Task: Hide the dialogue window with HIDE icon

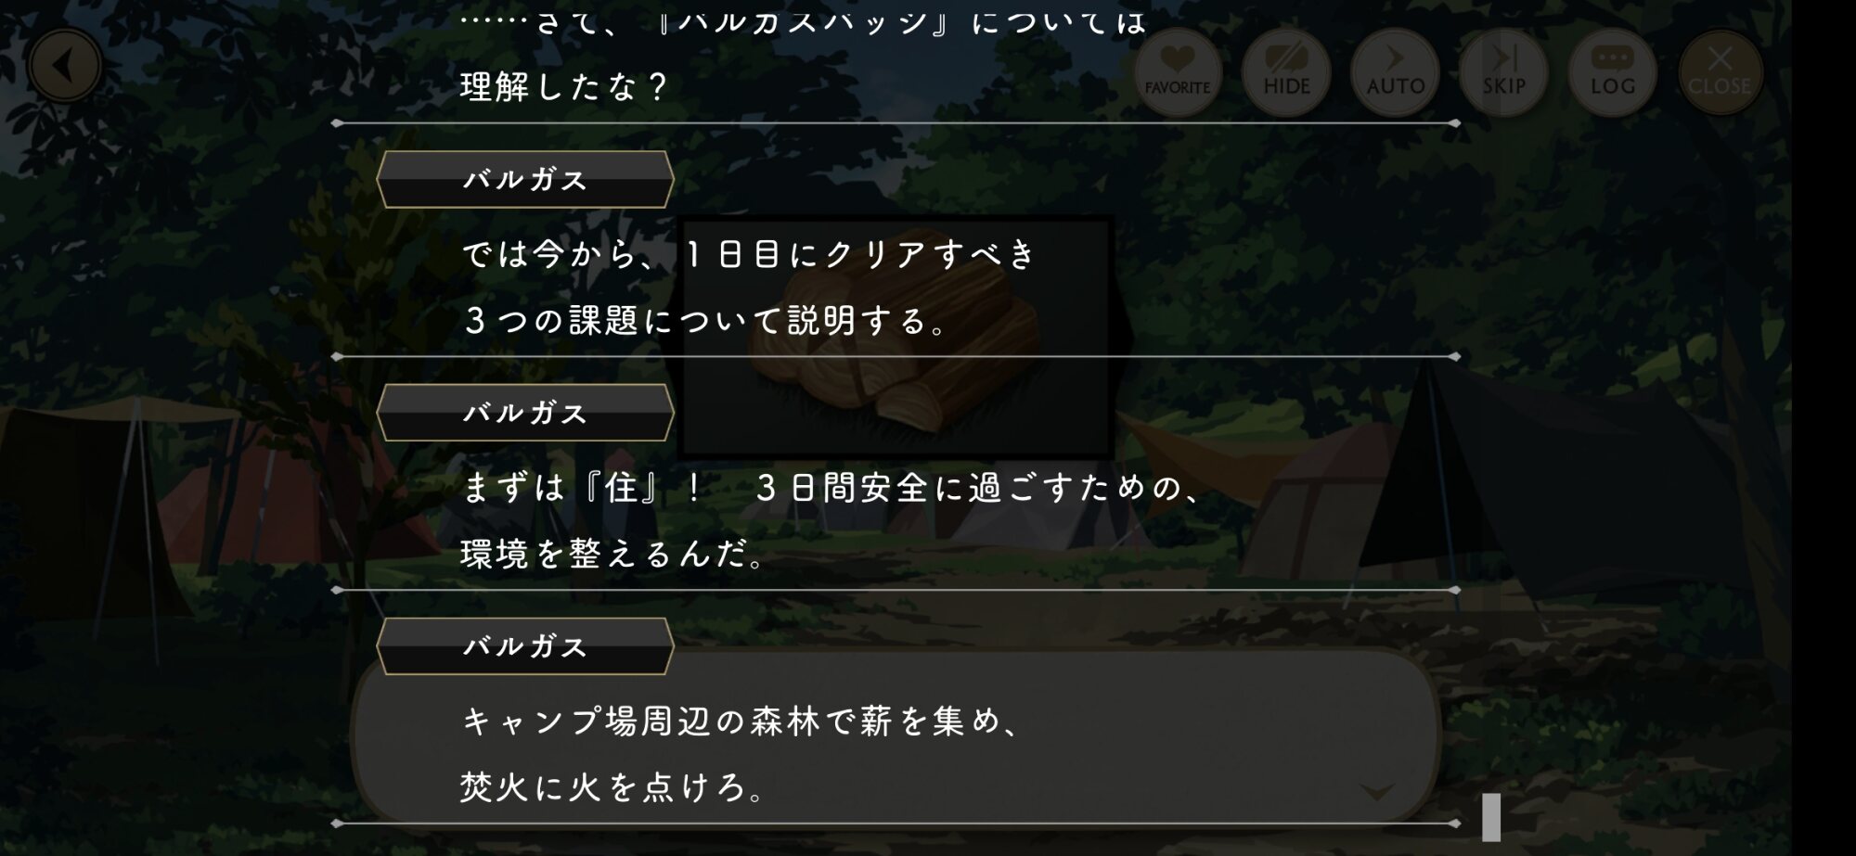Action: tap(1286, 71)
